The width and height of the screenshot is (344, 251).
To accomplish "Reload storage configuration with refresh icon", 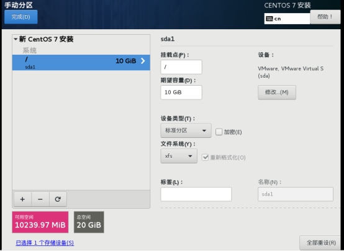I will (58, 199).
